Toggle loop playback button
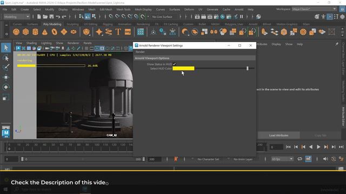 300,159
